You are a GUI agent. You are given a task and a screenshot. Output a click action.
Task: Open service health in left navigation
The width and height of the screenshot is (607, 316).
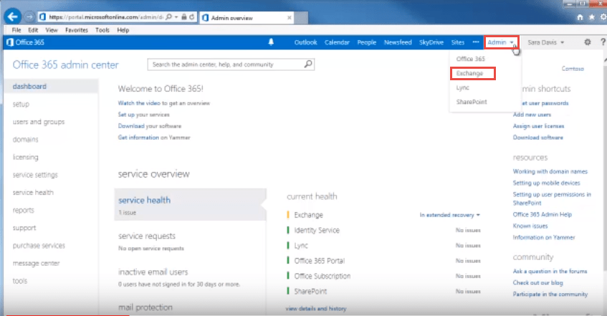coord(33,193)
